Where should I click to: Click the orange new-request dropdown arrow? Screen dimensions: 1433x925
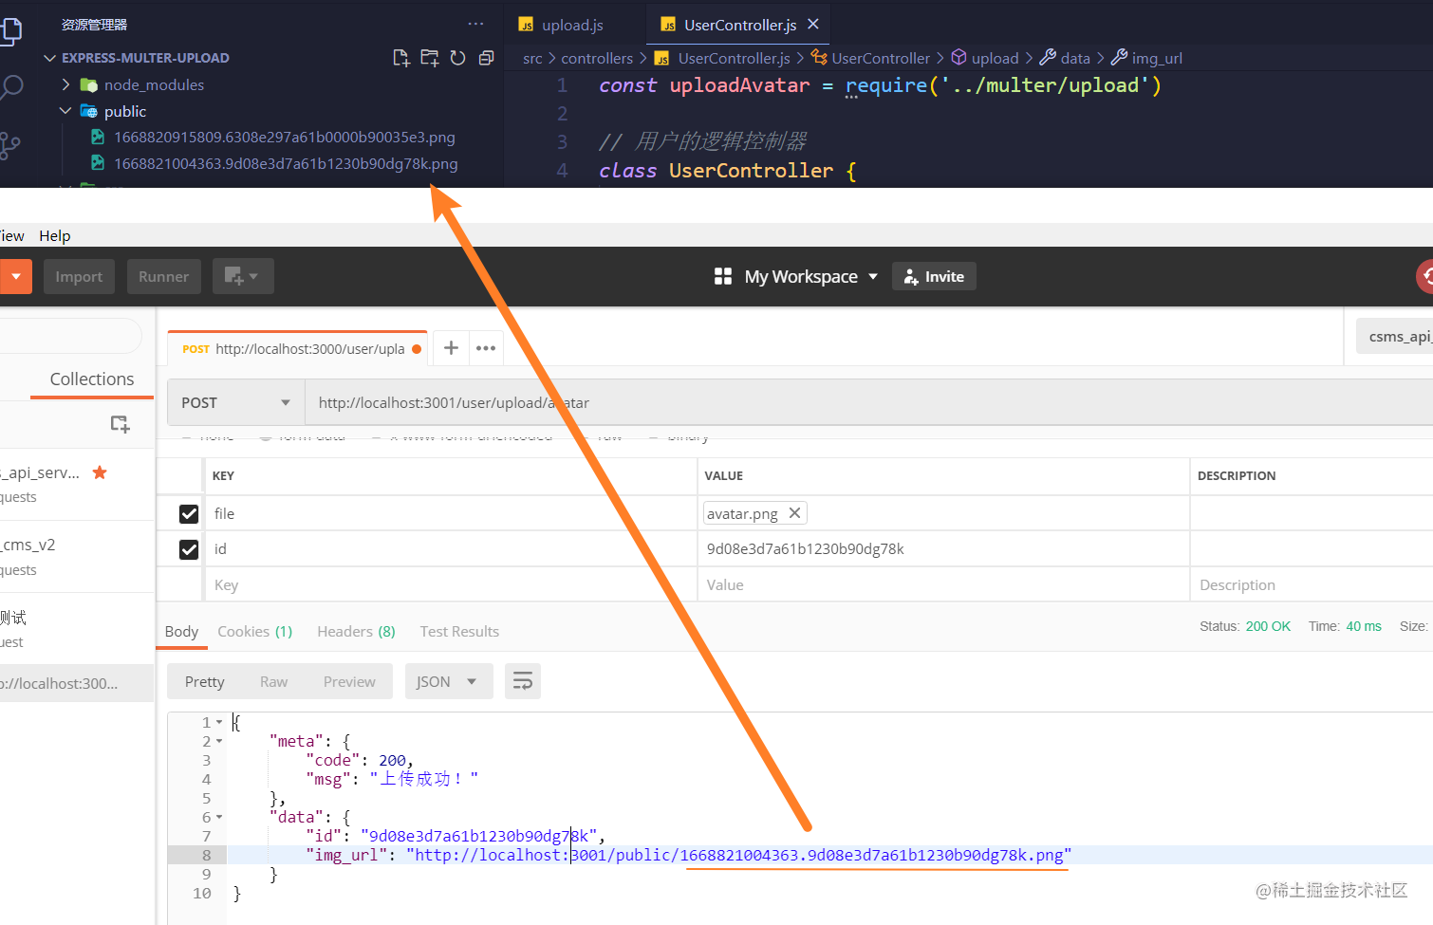[16, 277]
